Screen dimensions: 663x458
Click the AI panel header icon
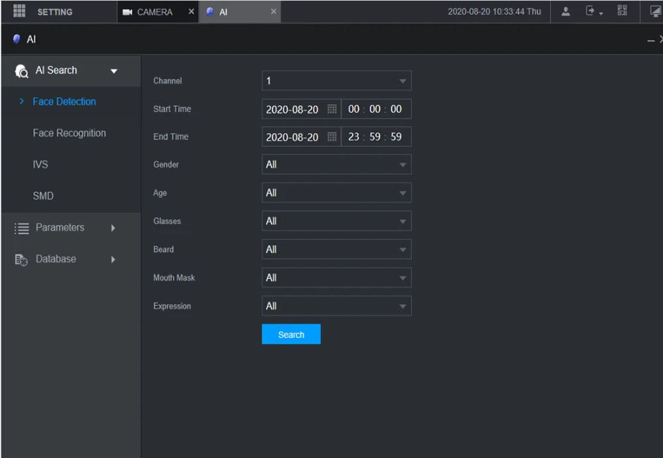(x=17, y=39)
